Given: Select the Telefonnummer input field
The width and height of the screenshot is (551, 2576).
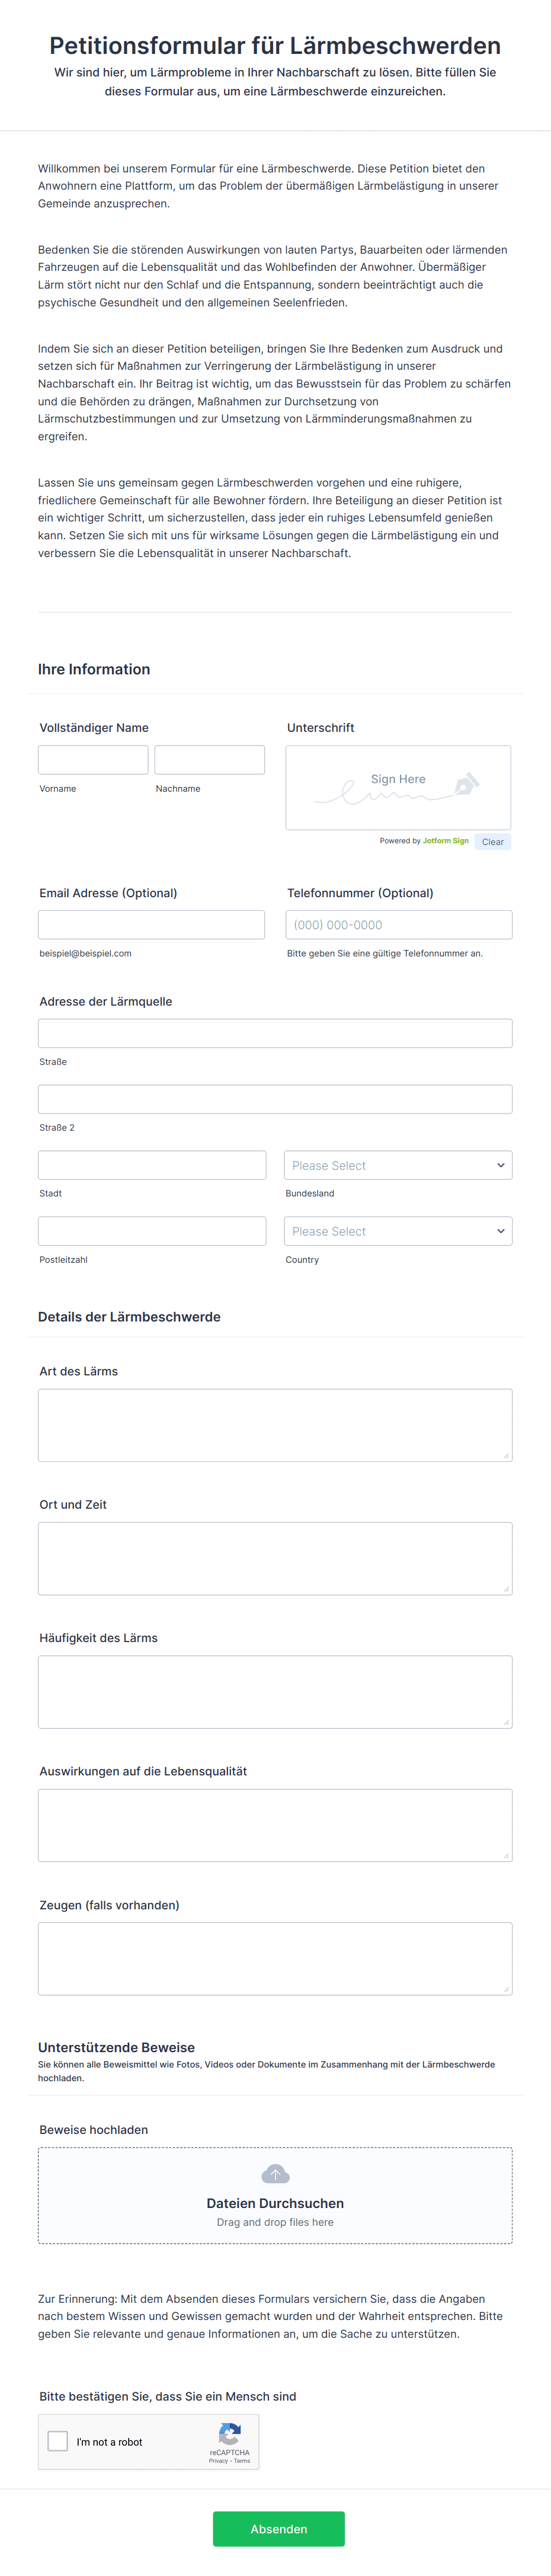Looking at the screenshot, I should click(x=399, y=925).
